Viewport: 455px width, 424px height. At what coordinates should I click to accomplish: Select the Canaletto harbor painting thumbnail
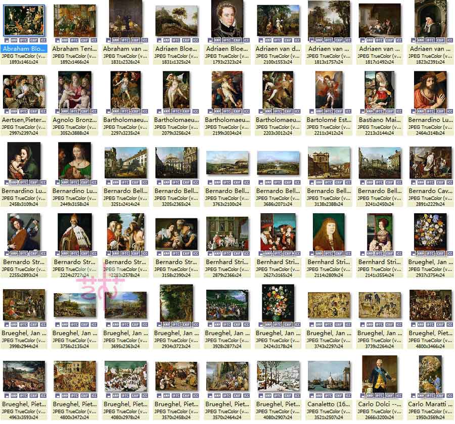click(x=329, y=376)
